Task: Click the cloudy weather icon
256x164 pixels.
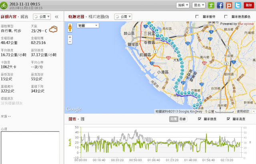Action: pos(53,29)
